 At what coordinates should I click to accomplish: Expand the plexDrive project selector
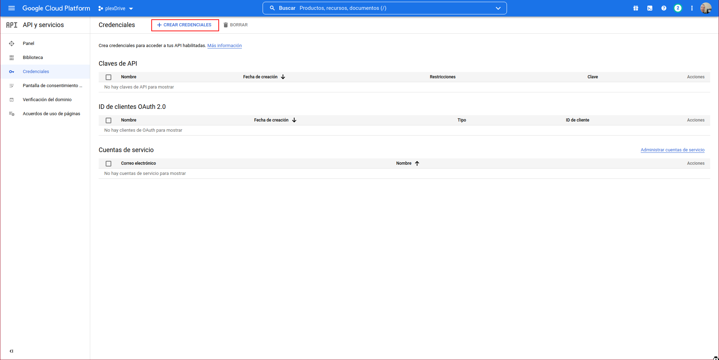click(x=116, y=8)
